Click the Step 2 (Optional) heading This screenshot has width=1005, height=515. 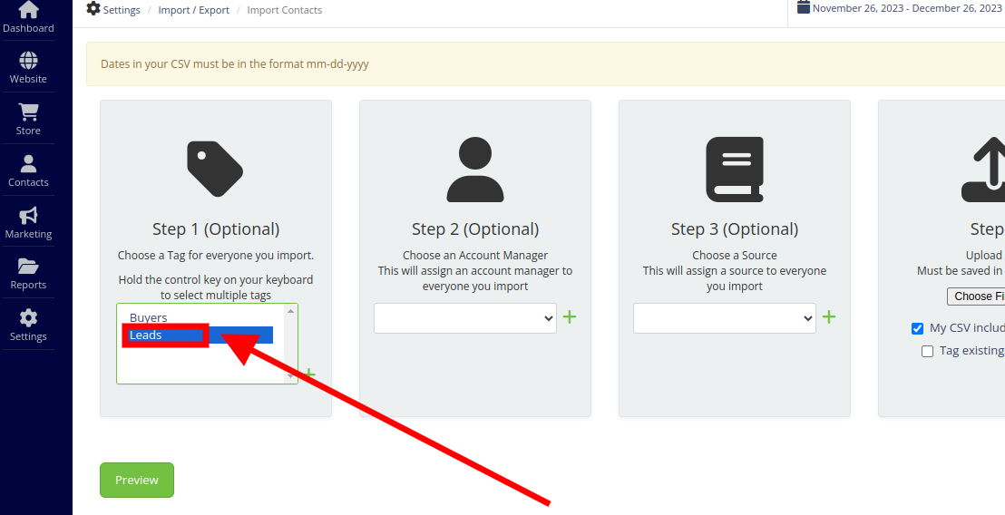click(475, 229)
